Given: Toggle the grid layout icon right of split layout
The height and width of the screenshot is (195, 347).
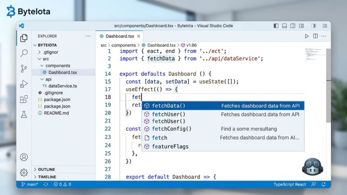Looking at the screenshot, I should pos(301,26).
